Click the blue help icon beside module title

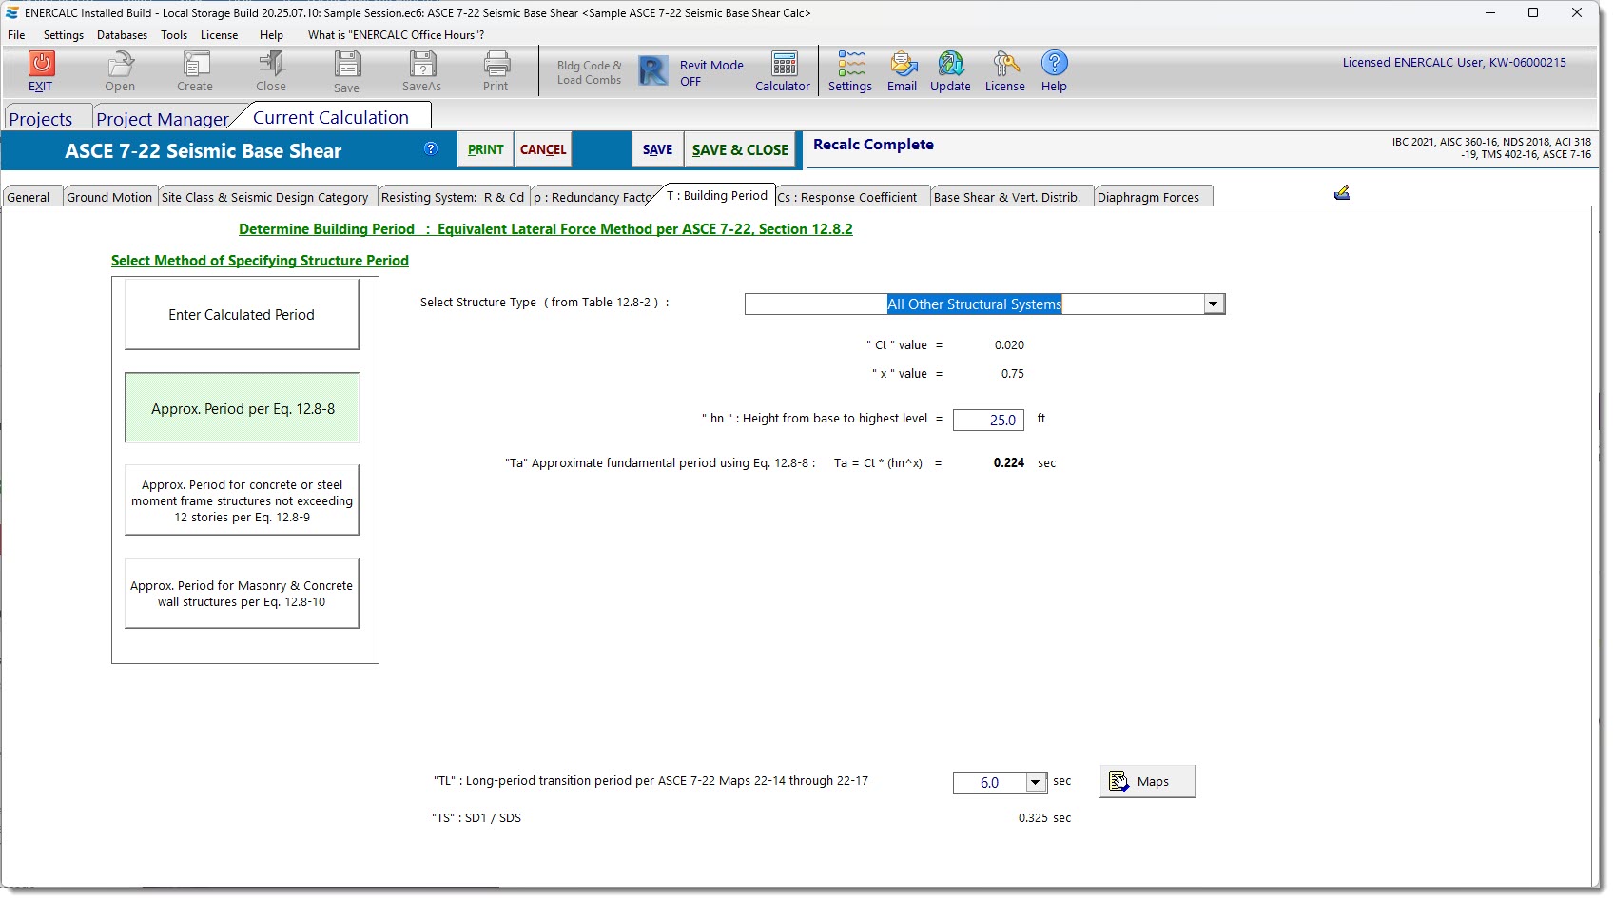click(x=431, y=148)
